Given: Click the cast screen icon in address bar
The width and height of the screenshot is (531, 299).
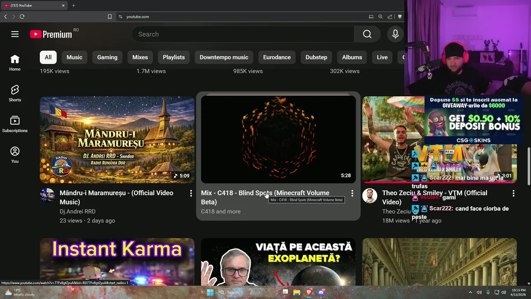Looking at the screenshot, I should (x=371, y=17).
